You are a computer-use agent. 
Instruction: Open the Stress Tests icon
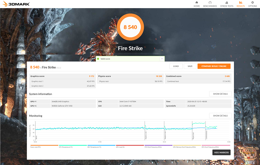[226, 4]
